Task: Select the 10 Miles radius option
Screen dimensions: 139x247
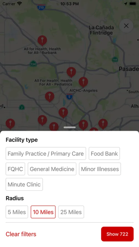Action: [43, 212]
